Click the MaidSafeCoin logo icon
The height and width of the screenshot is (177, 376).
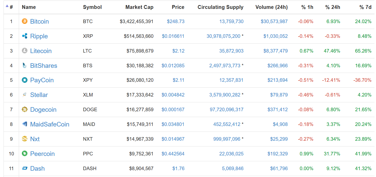(x=24, y=124)
